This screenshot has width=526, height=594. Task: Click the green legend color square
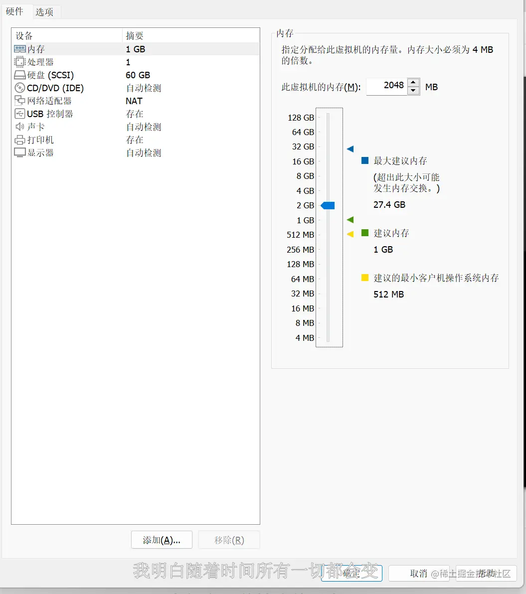[365, 233]
